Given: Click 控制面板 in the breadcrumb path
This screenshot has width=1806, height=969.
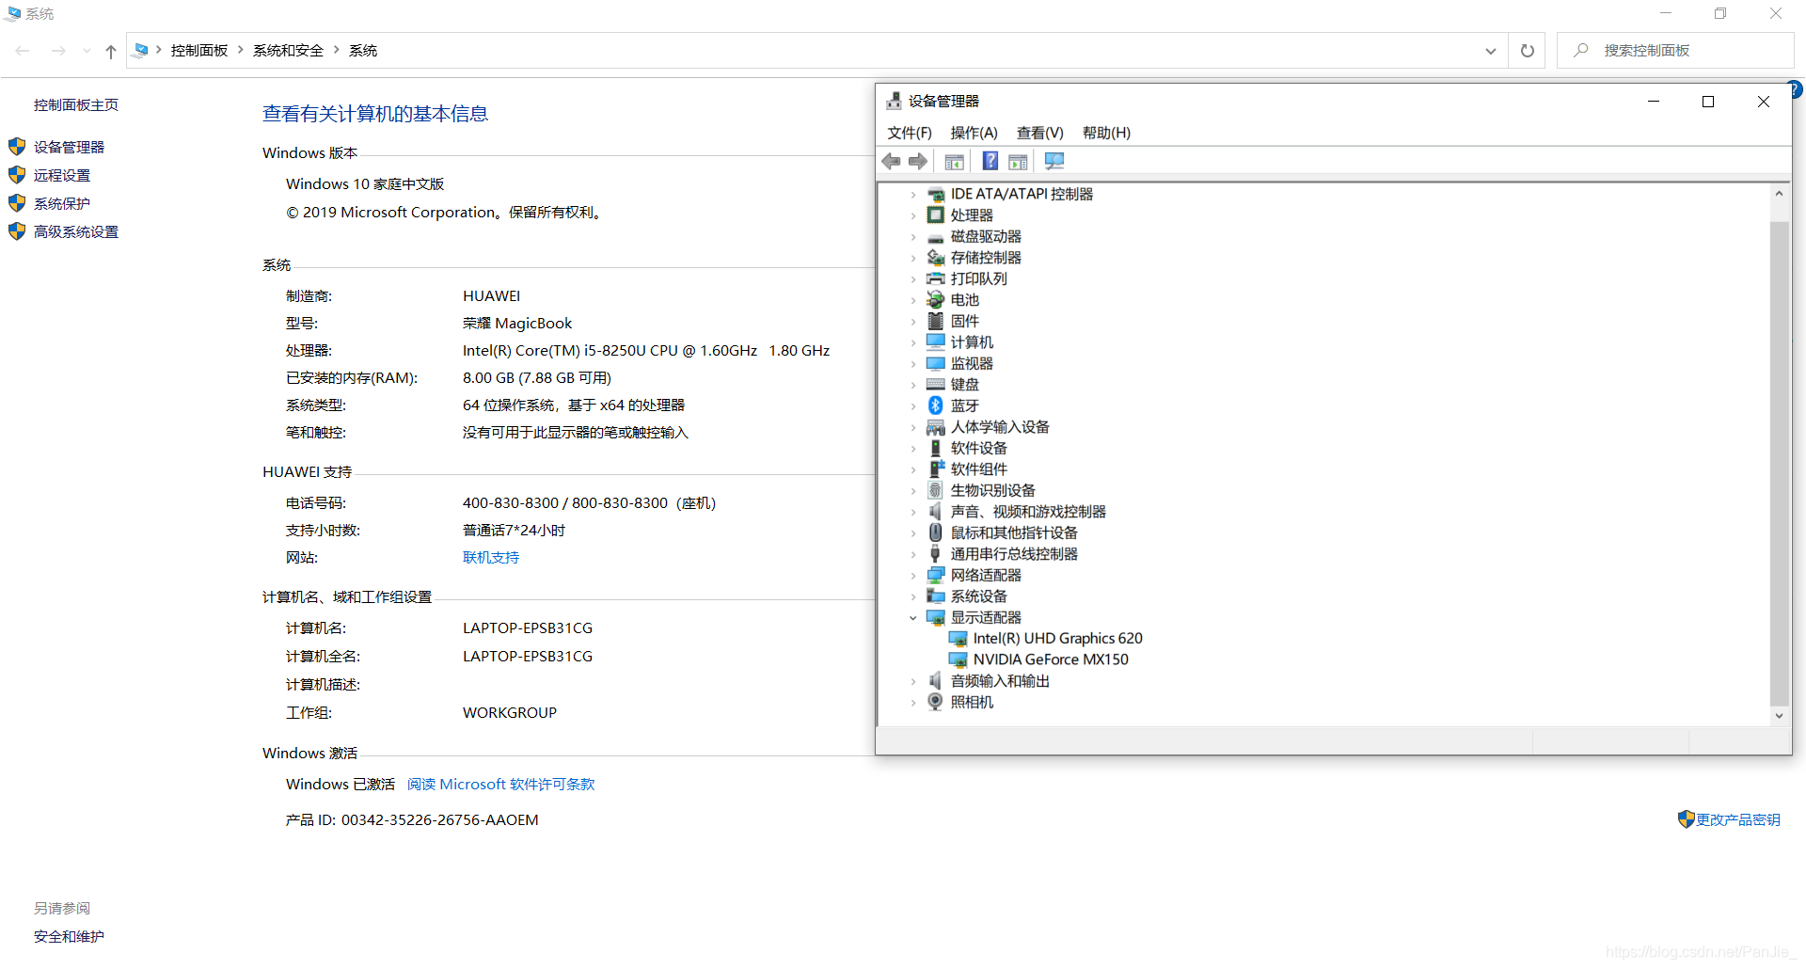Looking at the screenshot, I should (x=199, y=51).
